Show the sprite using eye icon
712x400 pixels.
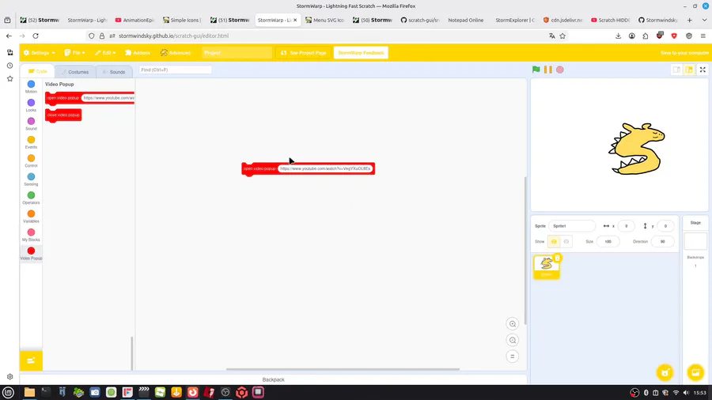coord(554,242)
